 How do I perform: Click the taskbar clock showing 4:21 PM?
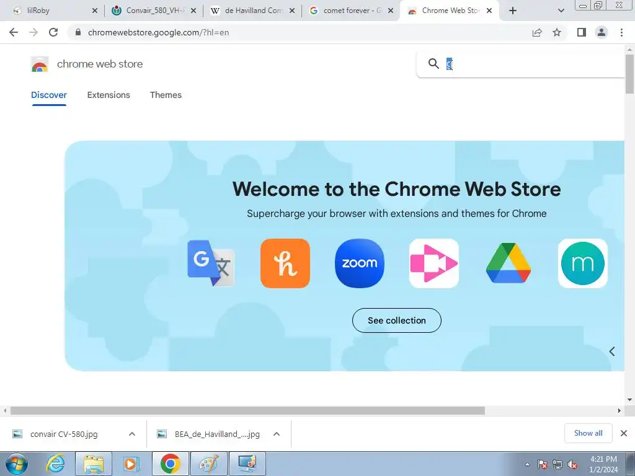click(603, 464)
